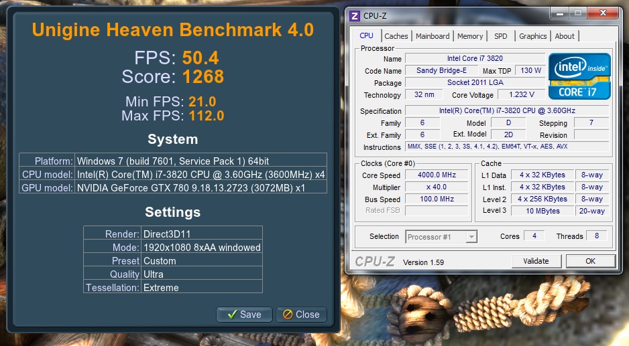Image resolution: width=629 pixels, height=346 pixels.
Task: Click the Platform row Windows 7 build 7601
Action: pos(173,161)
